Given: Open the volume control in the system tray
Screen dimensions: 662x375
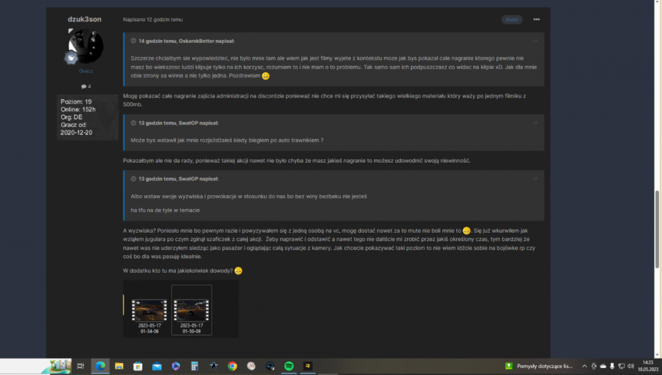Looking at the screenshot, I should pyautogui.click(x=631, y=366).
